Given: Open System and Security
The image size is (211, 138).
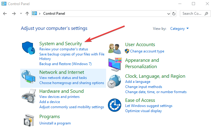Looking at the screenshot, I should click(x=60, y=44).
